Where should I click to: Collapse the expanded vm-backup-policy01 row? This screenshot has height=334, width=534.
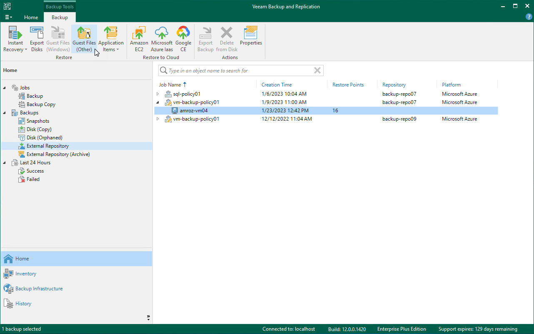point(158,102)
